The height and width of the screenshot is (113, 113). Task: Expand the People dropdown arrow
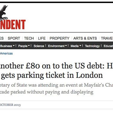[x=29, y=46]
